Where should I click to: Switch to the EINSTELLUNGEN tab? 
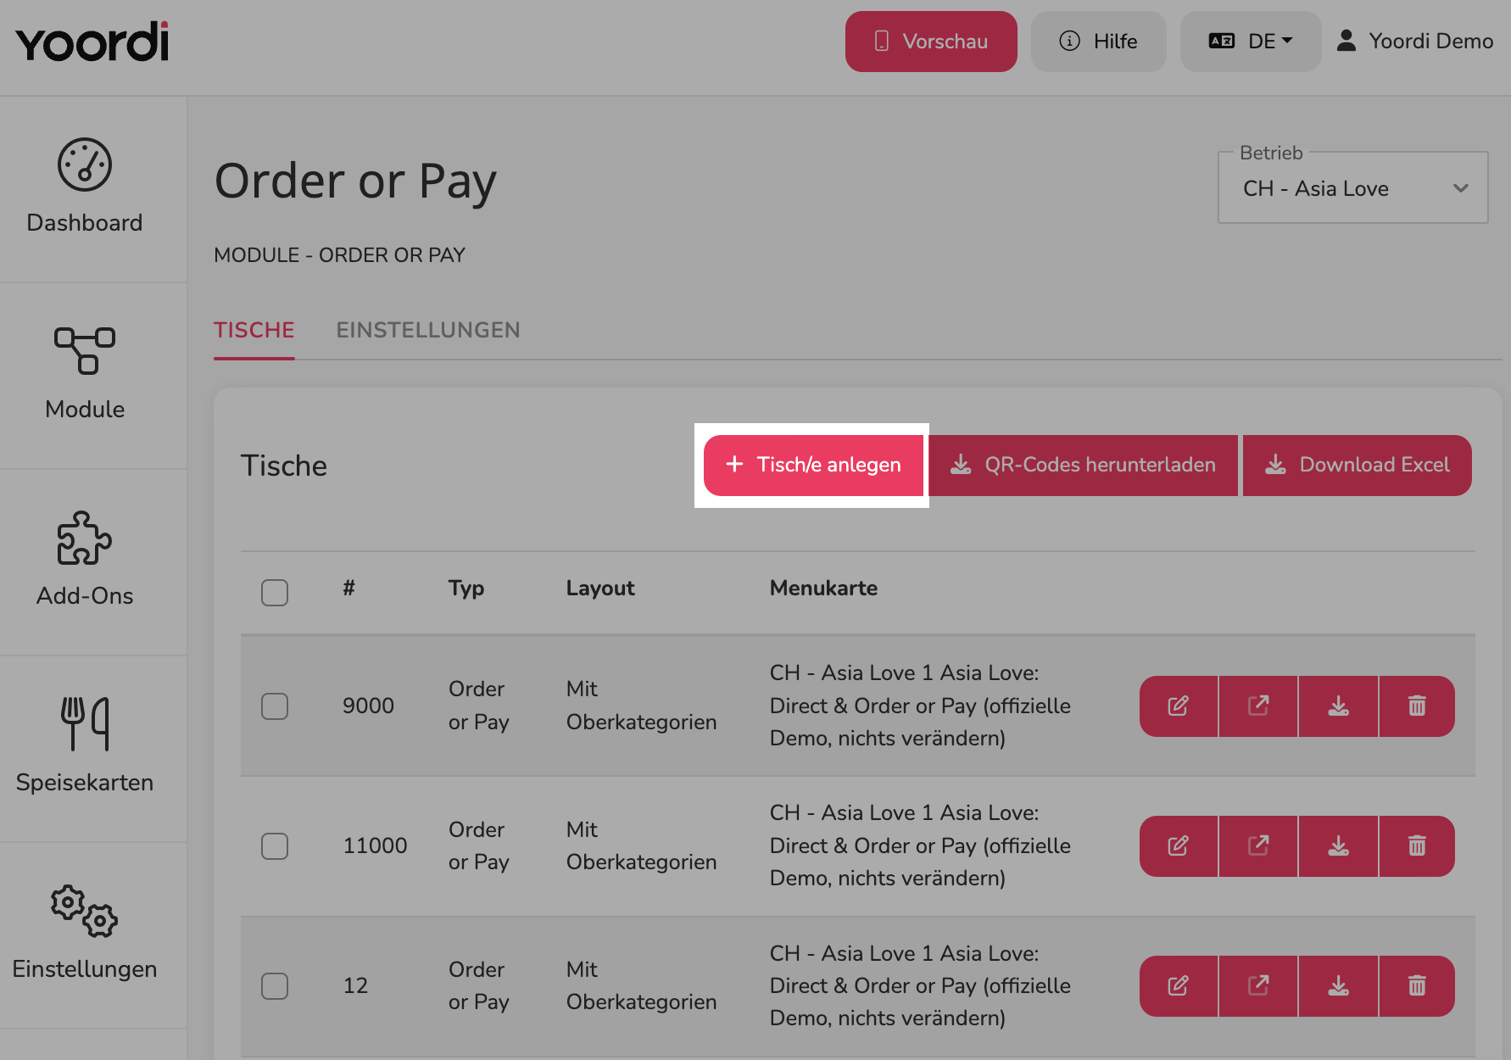(x=428, y=330)
